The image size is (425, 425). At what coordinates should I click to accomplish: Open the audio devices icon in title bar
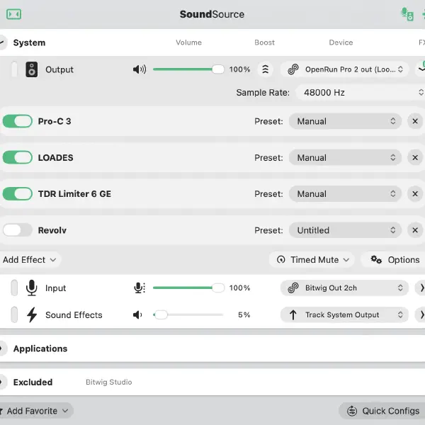[x=407, y=14]
